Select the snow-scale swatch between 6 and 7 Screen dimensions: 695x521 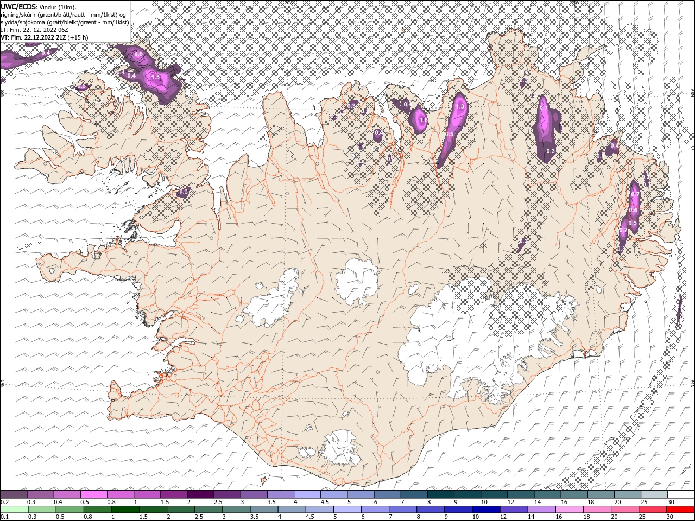(387, 494)
